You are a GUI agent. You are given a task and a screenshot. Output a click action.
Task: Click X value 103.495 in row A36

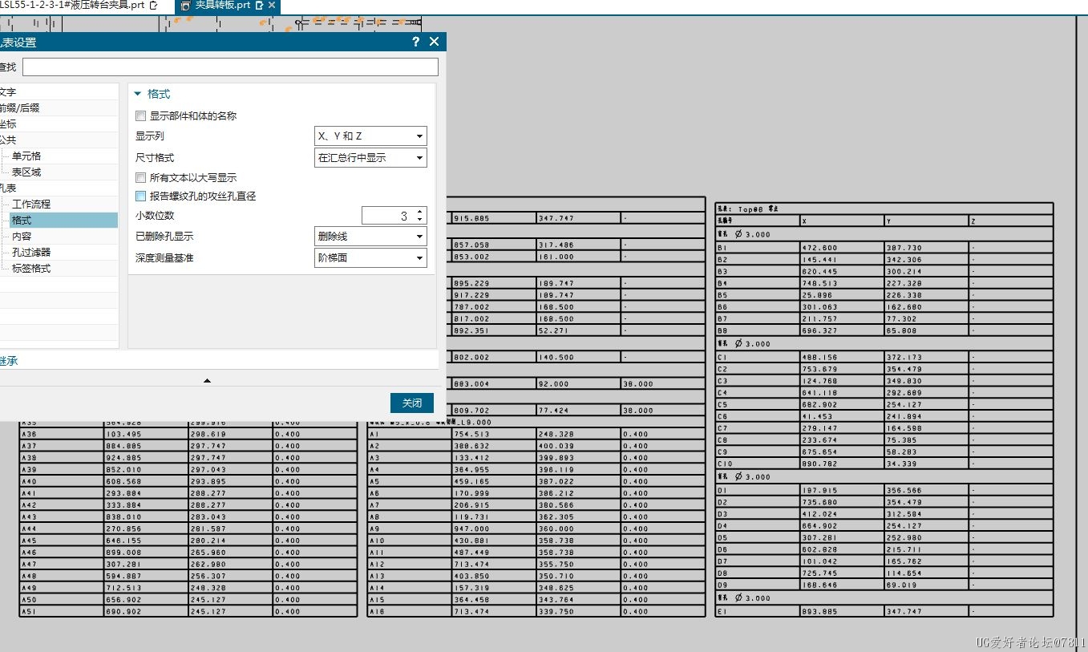tap(123, 434)
